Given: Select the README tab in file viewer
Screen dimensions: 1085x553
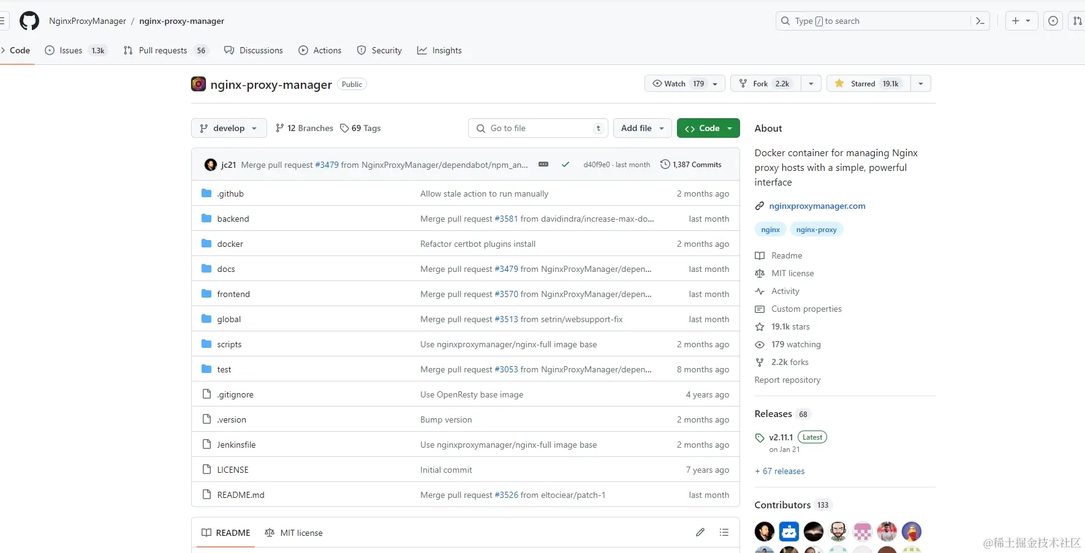Looking at the screenshot, I should click(x=226, y=533).
